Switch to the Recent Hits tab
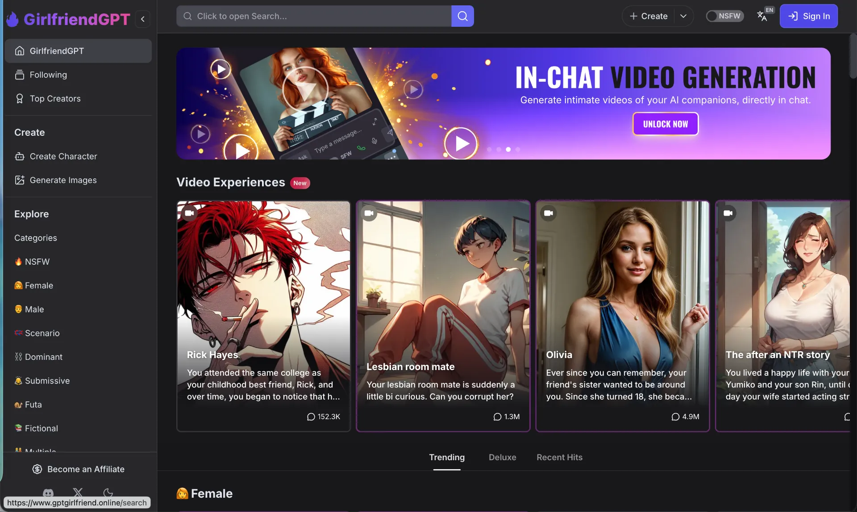The image size is (857, 512). pos(559,457)
